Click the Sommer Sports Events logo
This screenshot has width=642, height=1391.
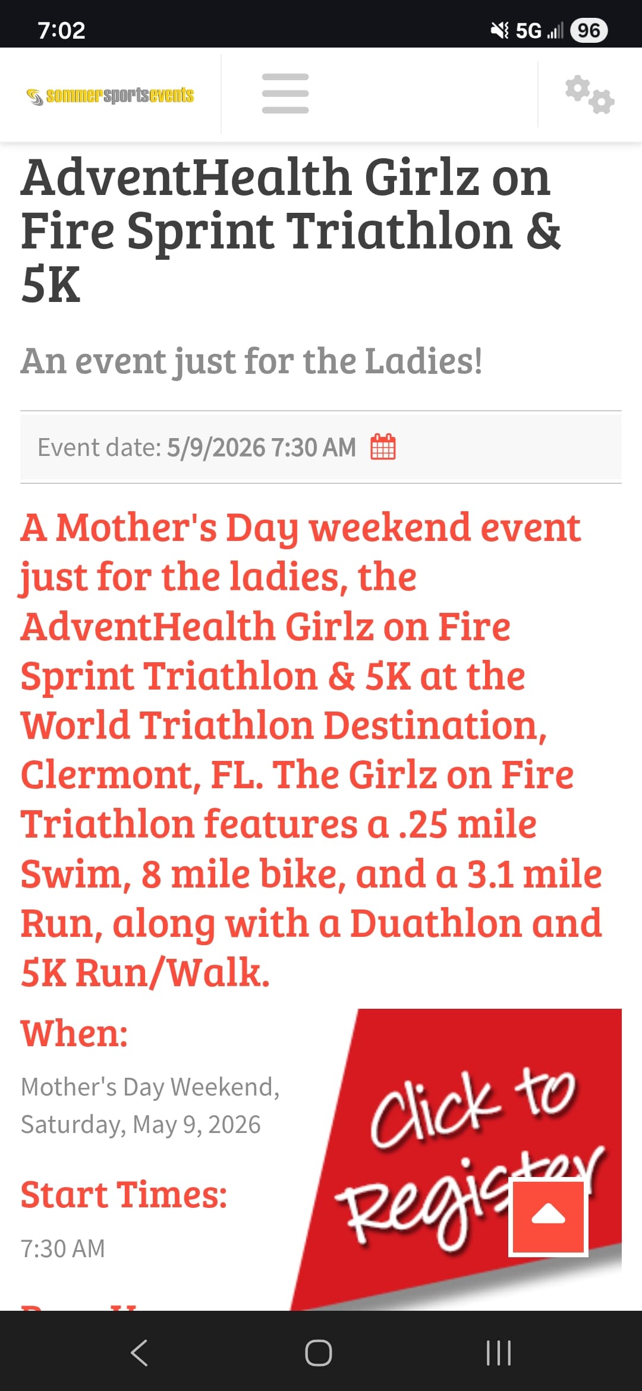(111, 95)
